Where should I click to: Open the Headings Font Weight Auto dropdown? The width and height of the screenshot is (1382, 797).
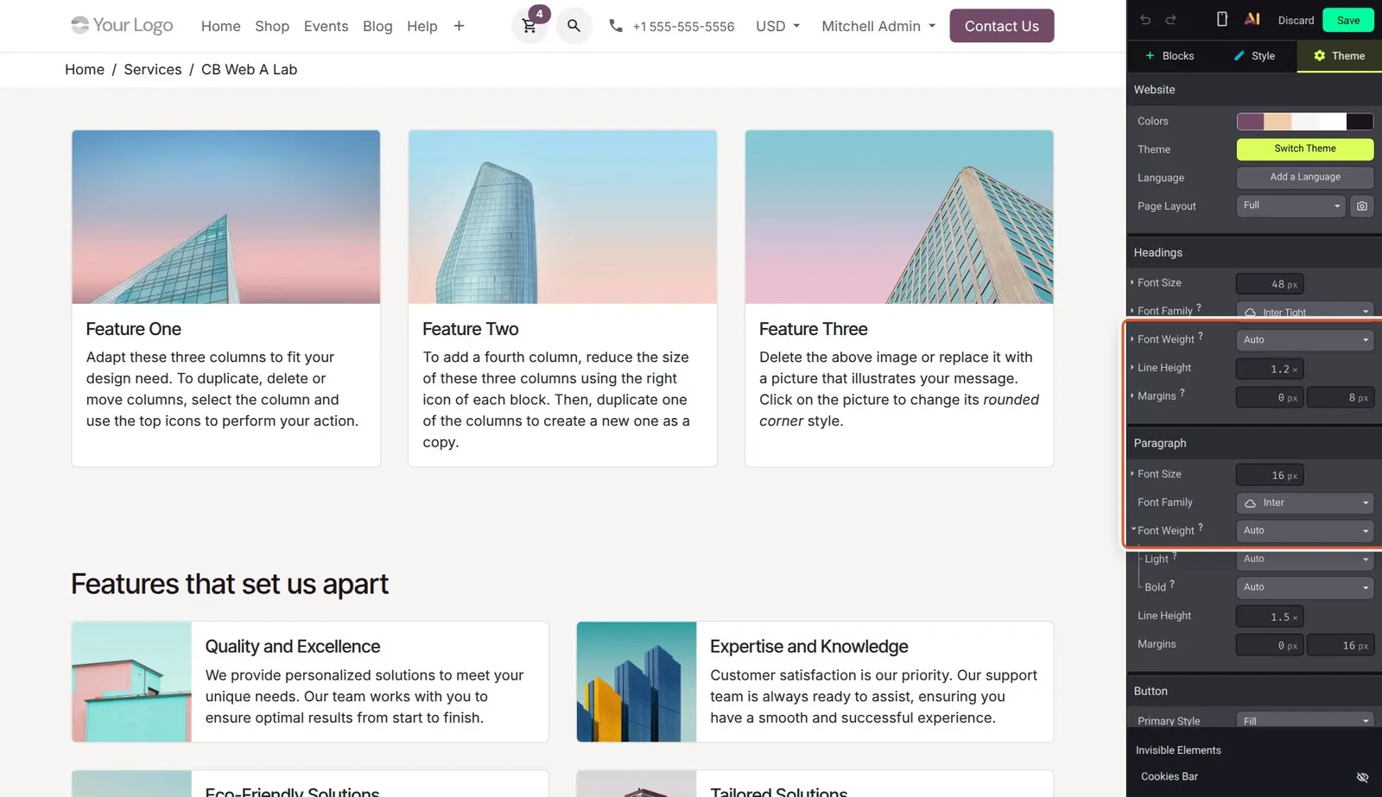(x=1305, y=339)
